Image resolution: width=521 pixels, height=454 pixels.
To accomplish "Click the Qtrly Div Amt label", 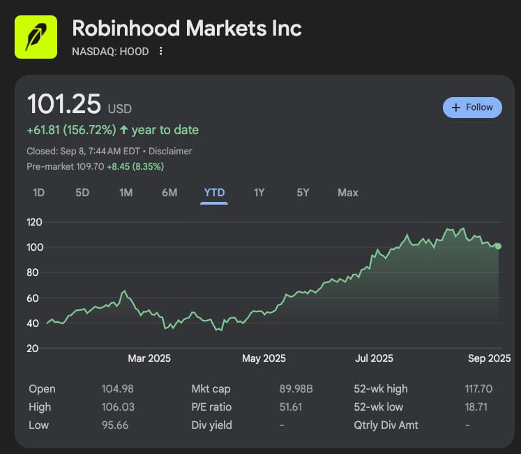I will (386, 425).
